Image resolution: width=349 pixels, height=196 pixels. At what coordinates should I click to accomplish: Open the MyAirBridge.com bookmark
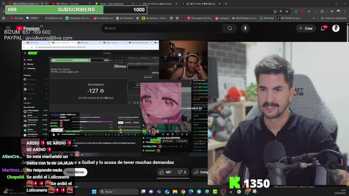tap(244, 18)
